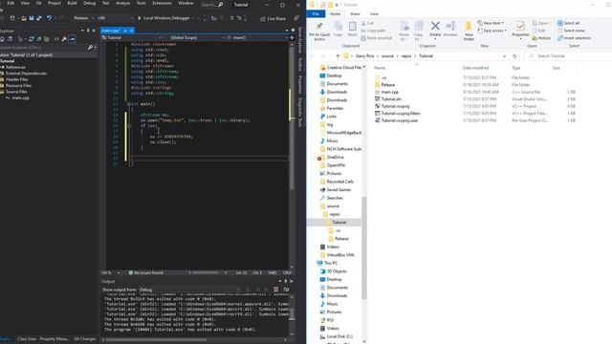The width and height of the screenshot is (612, 344).
Task: Click Visual Studio search magnifier icon
Action: (x=221, y=5)
